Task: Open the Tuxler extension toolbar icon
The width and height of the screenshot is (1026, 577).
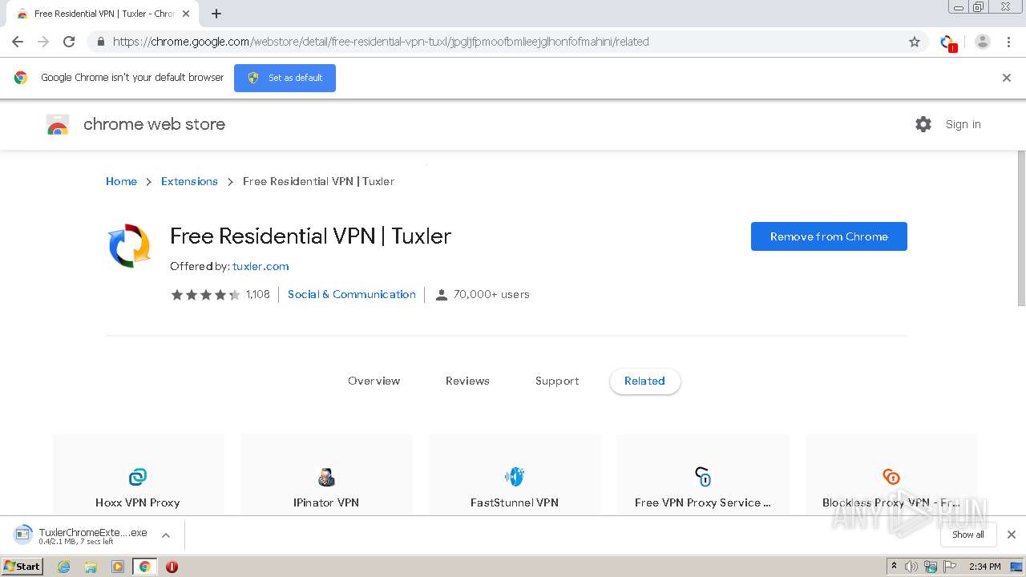Action: point(948,42)
